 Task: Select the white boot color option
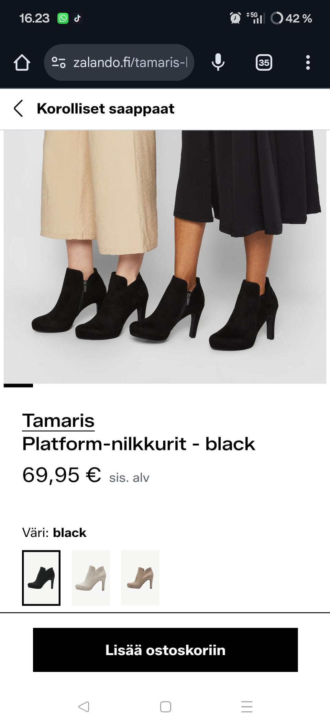[91, 578]
